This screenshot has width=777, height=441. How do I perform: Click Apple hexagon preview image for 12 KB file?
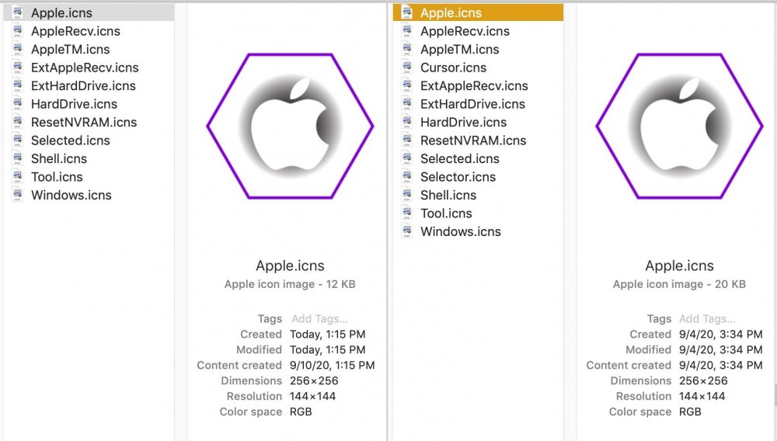pos(290,127)
